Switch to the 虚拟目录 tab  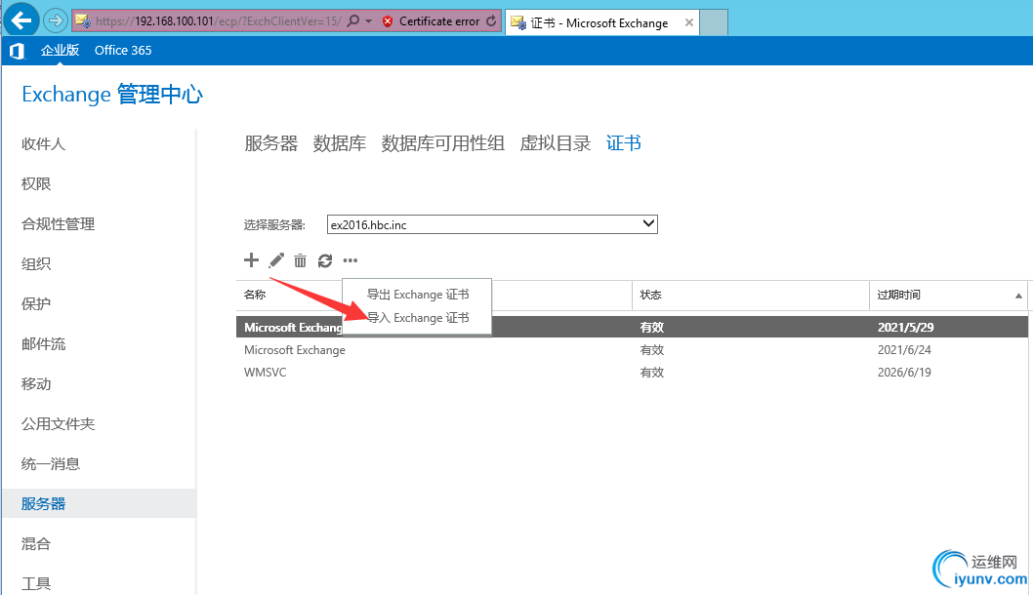(556, 142)
